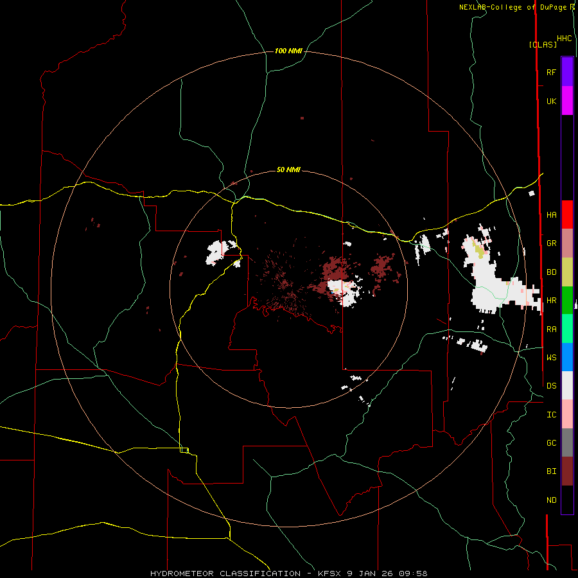Click the BI legend label

[x=551, y=471]
